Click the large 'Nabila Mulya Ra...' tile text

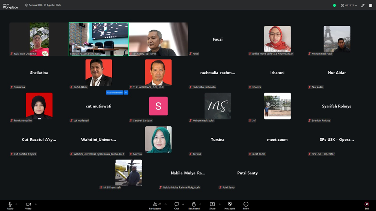188,173
